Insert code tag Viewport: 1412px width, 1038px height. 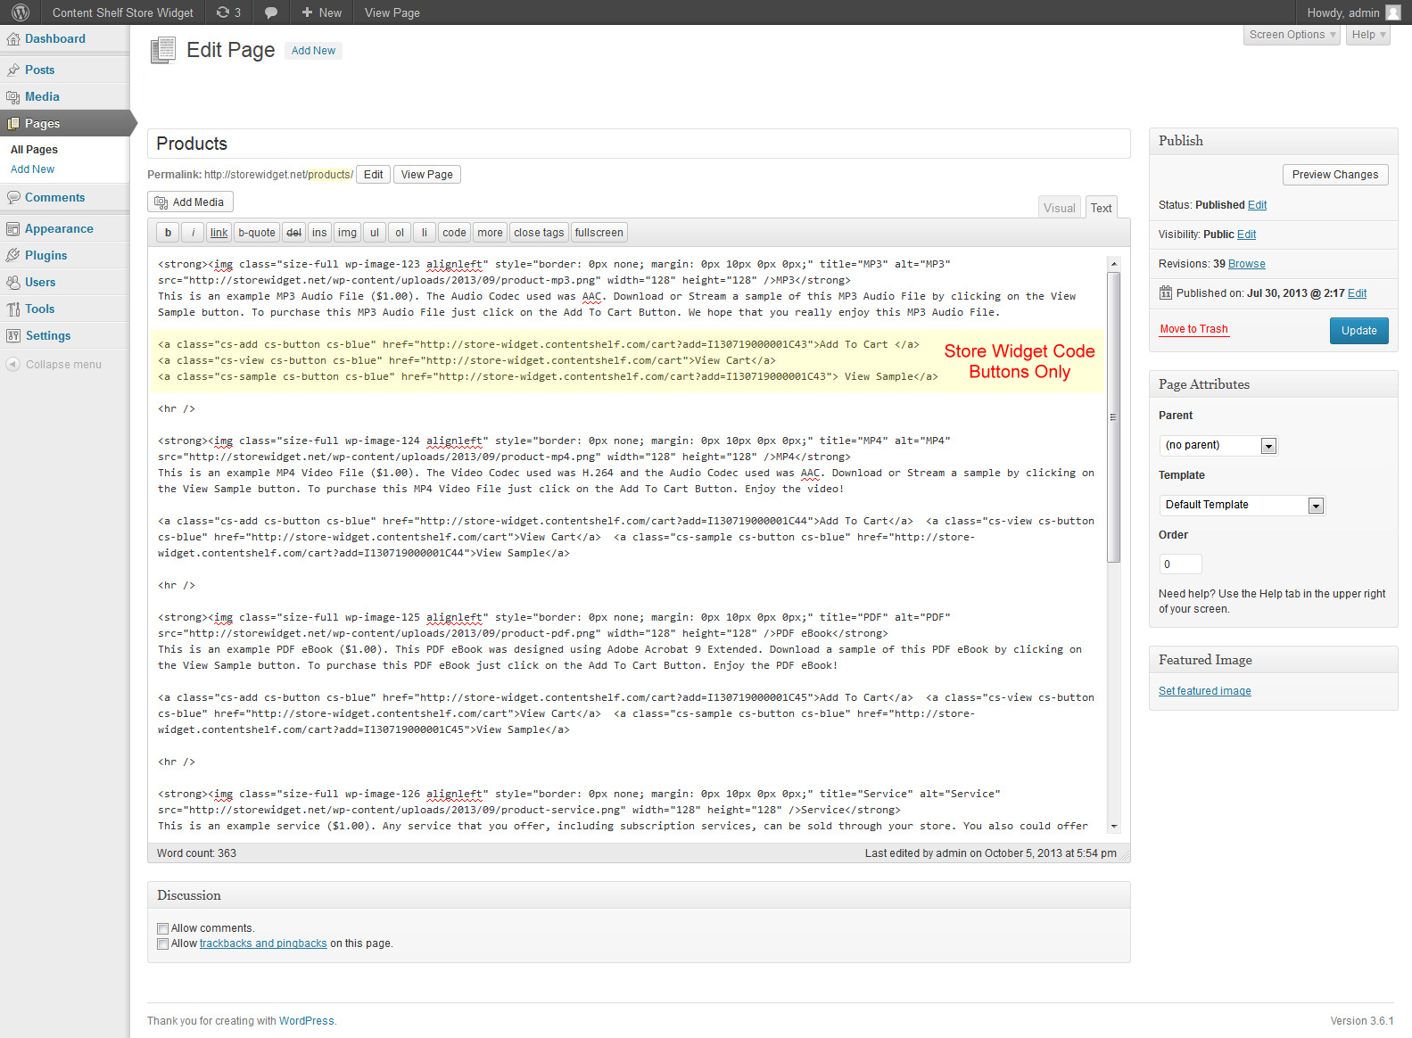[x=454, y=233]
